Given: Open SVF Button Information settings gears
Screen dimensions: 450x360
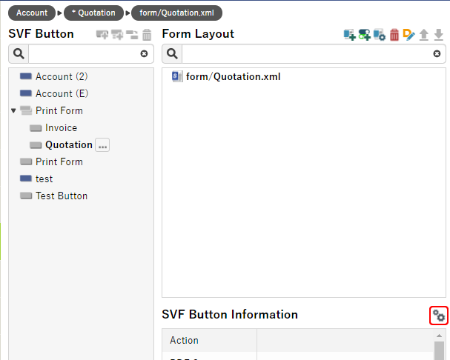Looking at the screenshot, I should [x=439, y=316].
